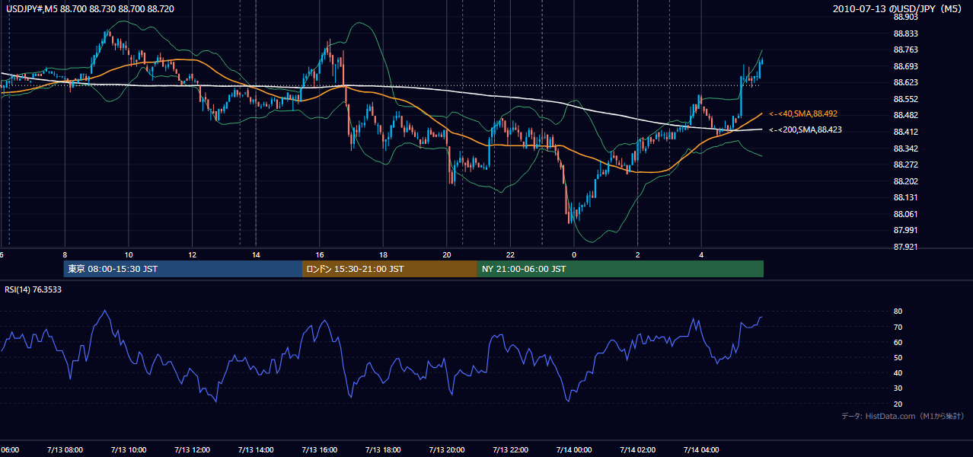Screen dimensions: 973x457
Task: Click price axis label 88.482
Action: pos(905,115)
